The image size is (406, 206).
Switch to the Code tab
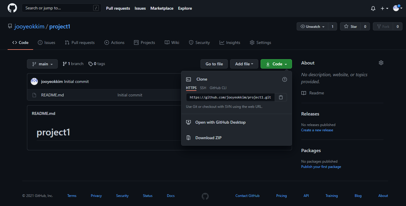coord(20,42)
